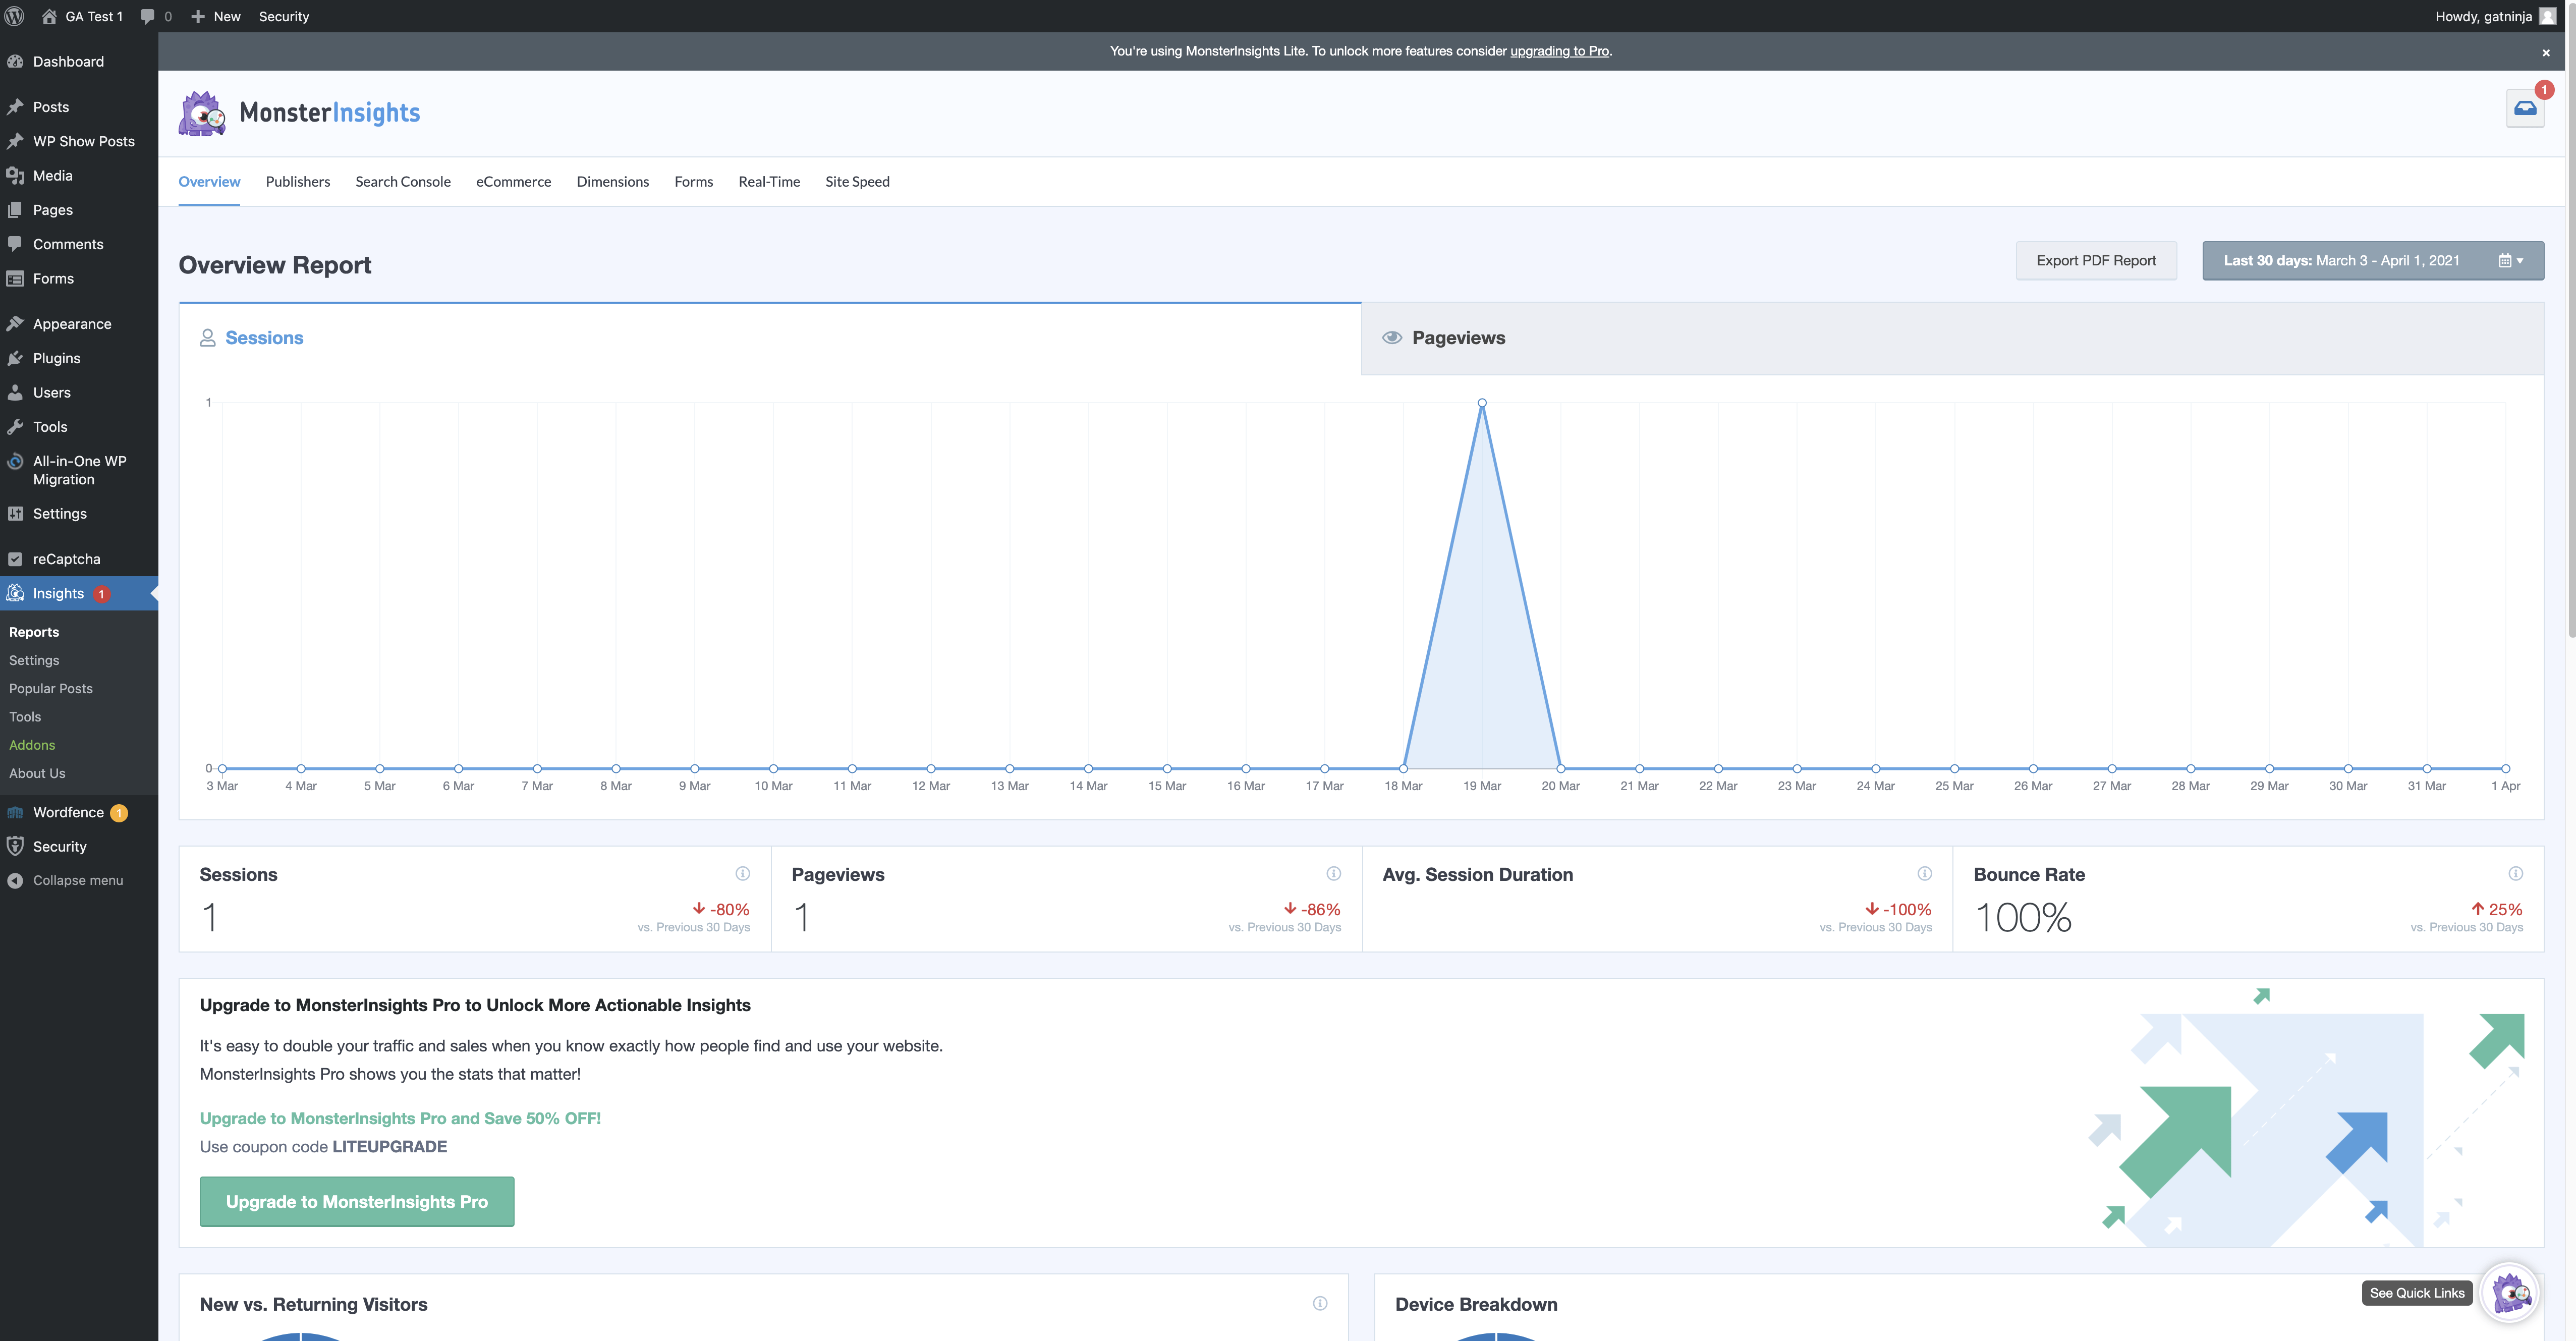Open Plugins via the plug icon

16,357
